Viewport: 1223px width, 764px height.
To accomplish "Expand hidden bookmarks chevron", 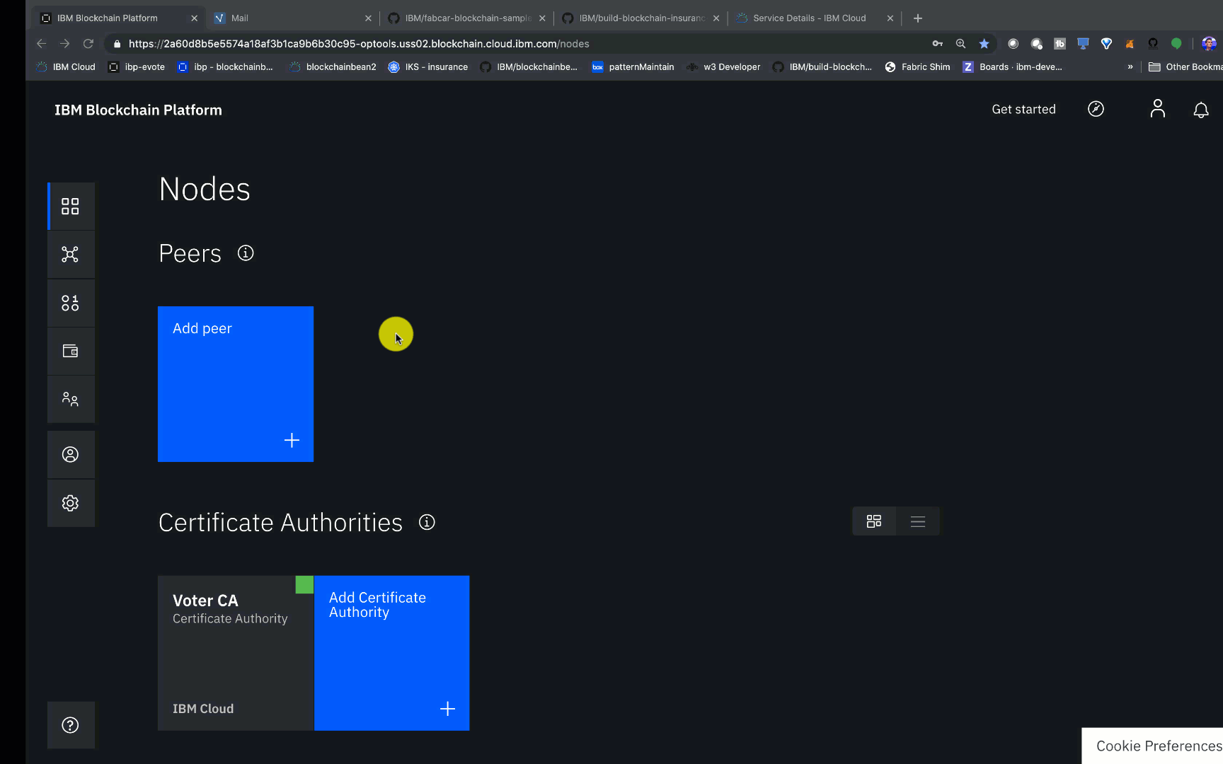I will point(1130,67).
